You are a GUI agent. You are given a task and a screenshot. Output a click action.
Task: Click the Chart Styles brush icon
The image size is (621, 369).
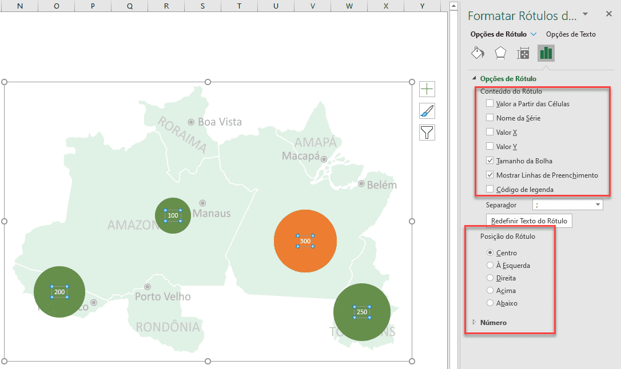(427, 110)
